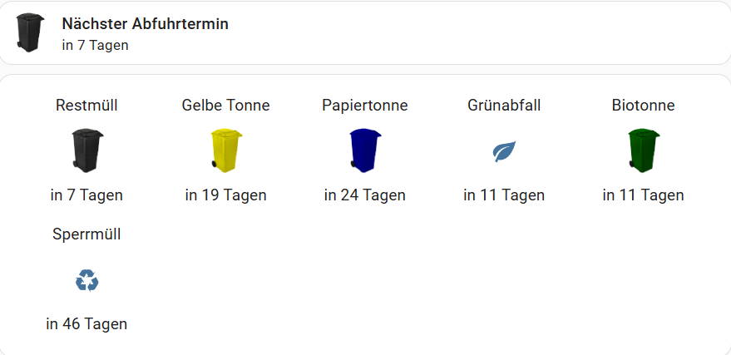This screenshot has width=731, height=355.
Task: Click 'in 46 Tagen' under Sperrmüll
Action: click(x=86, y=323)
